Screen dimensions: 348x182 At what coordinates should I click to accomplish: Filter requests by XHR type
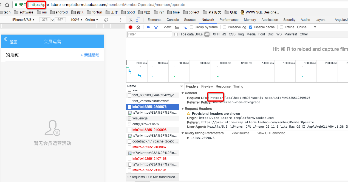tap(216, 34)
